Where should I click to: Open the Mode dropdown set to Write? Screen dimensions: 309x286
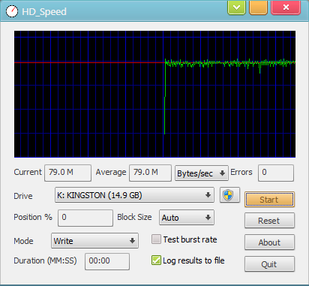tap(94, 241)
